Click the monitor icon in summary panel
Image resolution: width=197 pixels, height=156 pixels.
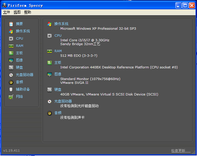(x=50, y=74)
